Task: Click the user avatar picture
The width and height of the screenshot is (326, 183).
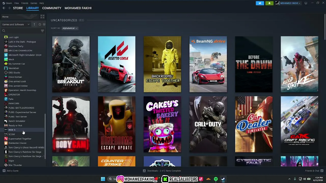Action: tap(277, 3)
